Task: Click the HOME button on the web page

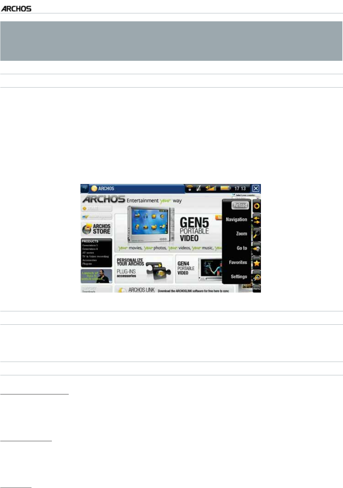Action: (x=96, y=209)
